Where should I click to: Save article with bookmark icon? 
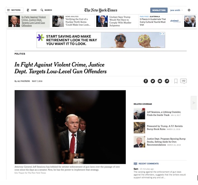(176, 81)
